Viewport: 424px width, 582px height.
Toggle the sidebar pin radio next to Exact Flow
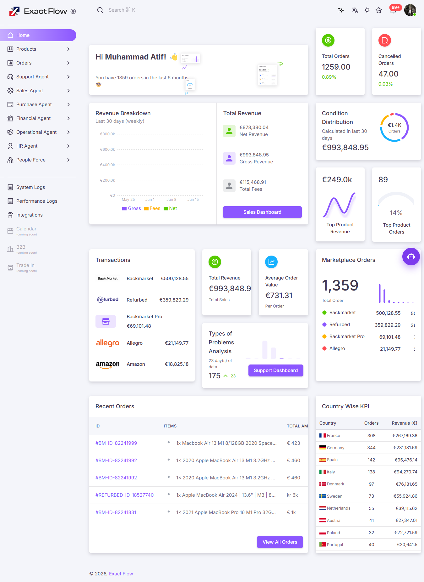73,11
